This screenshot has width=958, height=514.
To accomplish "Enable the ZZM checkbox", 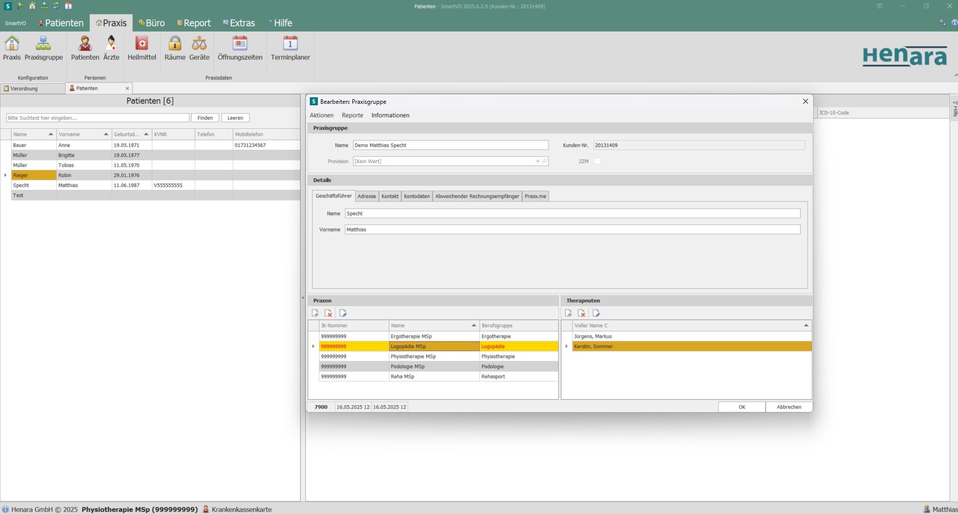I will pyautogui.click(x=597, y=161).
